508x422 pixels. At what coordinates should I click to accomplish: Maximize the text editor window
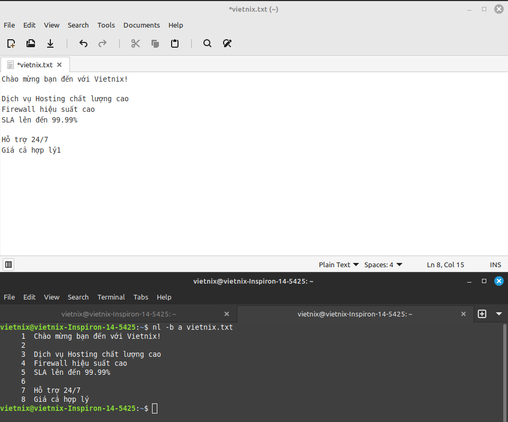coord(484,10)
